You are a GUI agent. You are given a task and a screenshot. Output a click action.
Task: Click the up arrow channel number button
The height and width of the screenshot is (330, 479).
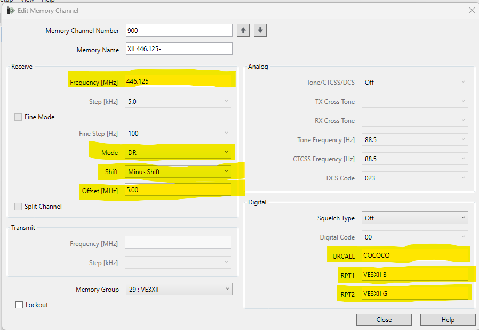243,30
